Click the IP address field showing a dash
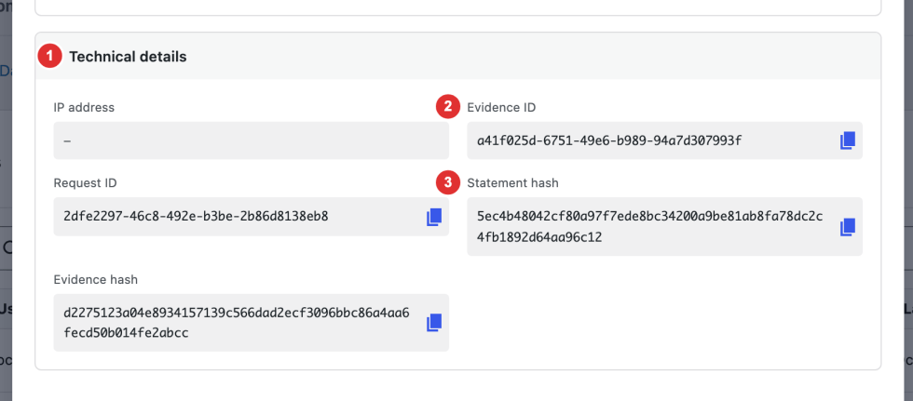 tap(251, 140)
